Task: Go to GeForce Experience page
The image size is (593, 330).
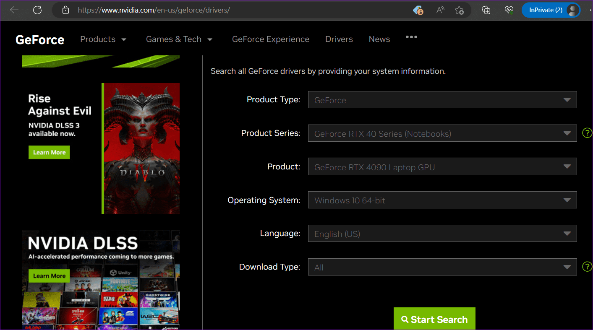Action: (x=271, y=39)
